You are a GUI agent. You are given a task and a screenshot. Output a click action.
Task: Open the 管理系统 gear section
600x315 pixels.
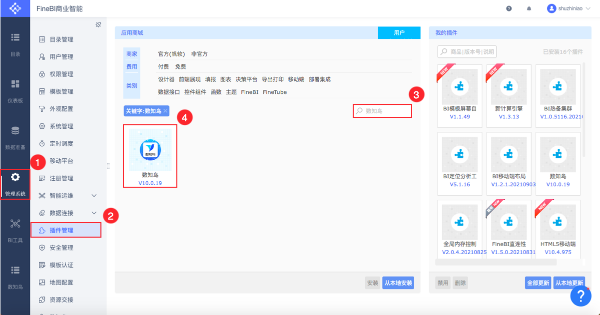[15, 184]
